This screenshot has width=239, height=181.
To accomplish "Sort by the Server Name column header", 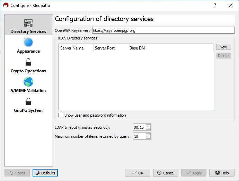I will 76,48.
